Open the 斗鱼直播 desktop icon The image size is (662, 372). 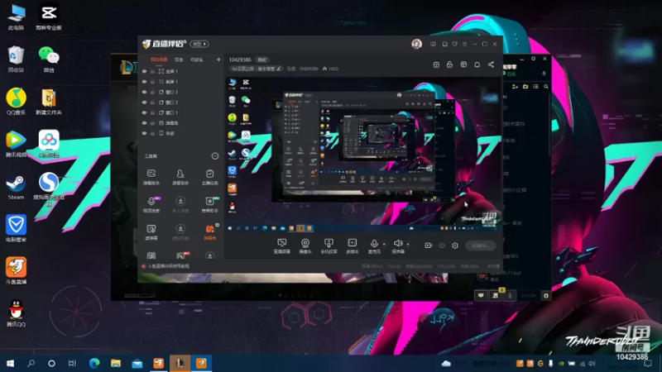click(x=16, y=270)
